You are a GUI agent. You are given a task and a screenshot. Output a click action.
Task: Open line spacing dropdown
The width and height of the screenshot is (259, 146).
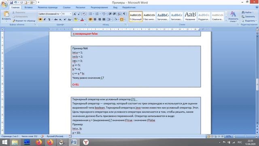click(109, 19)
